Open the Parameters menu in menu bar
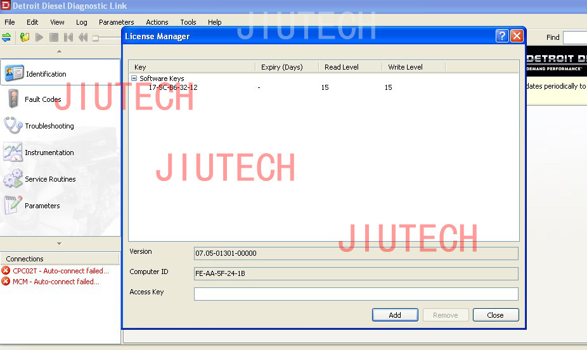 (x=116, y=22)
